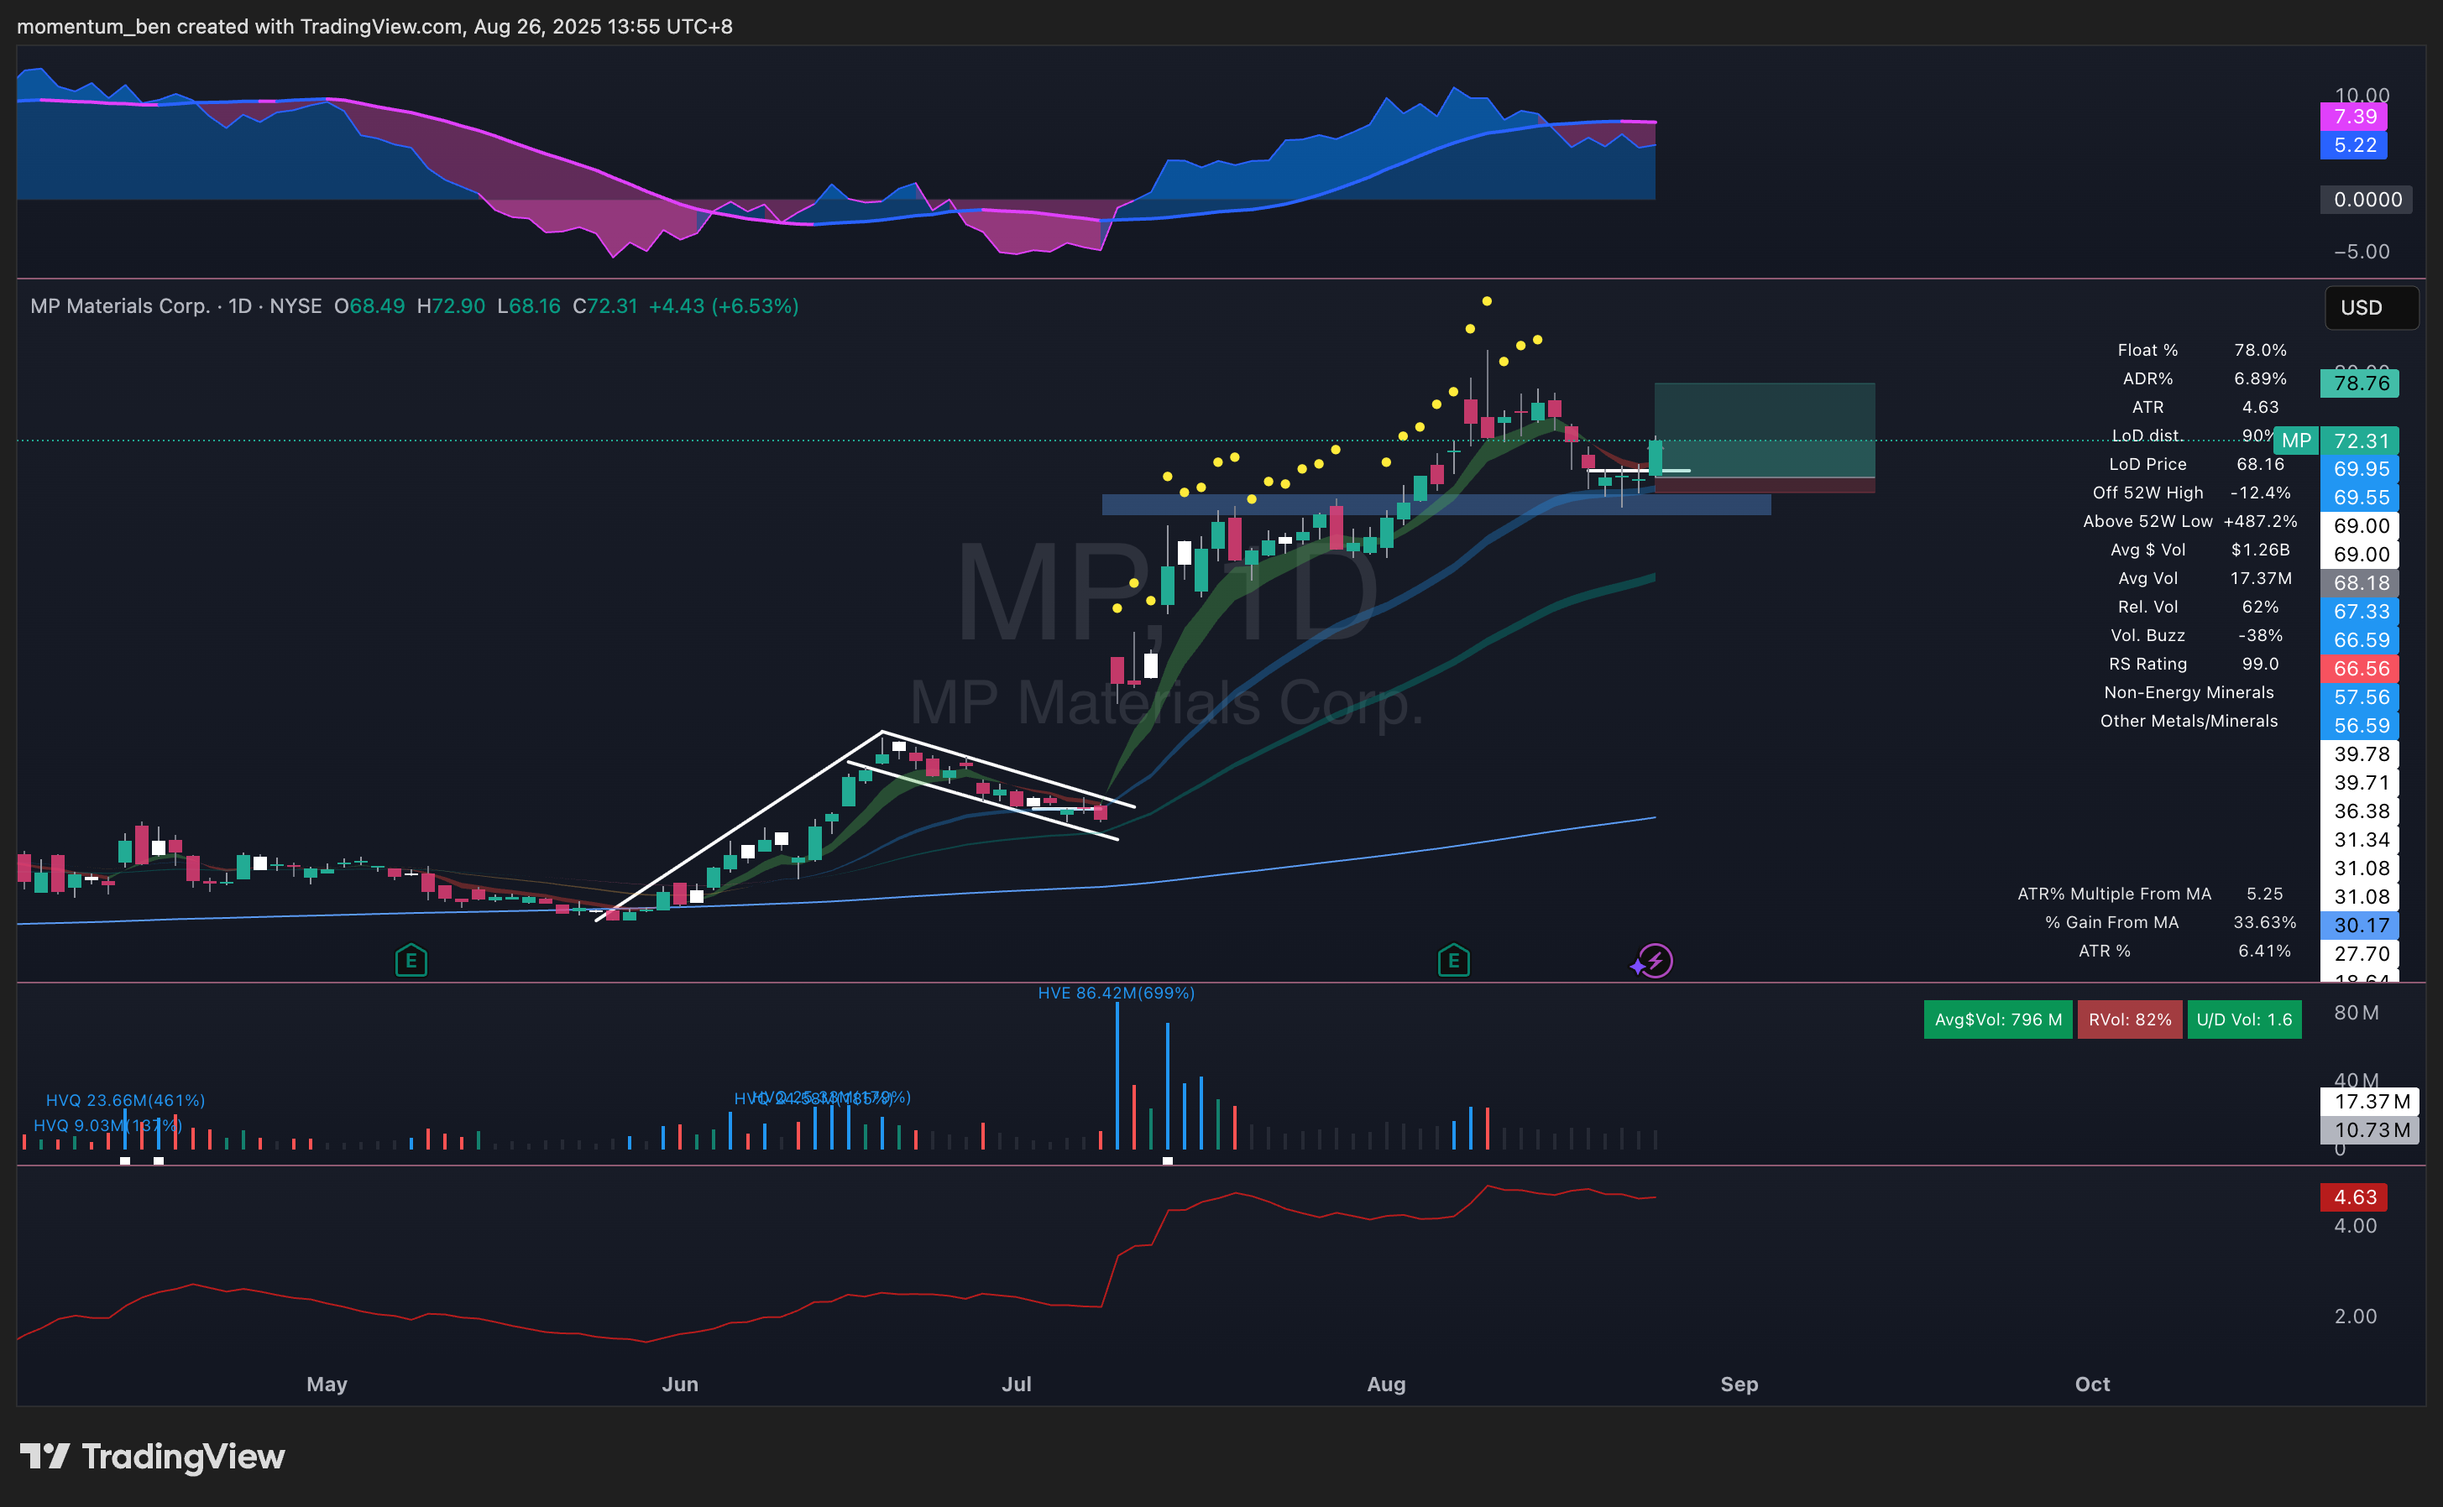
Task: Click the red 4.63 ATR value label
Action: tap(2353, 1197)
